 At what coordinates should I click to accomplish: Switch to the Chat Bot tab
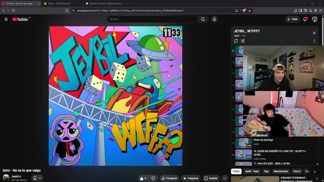(x=104, y=4)
